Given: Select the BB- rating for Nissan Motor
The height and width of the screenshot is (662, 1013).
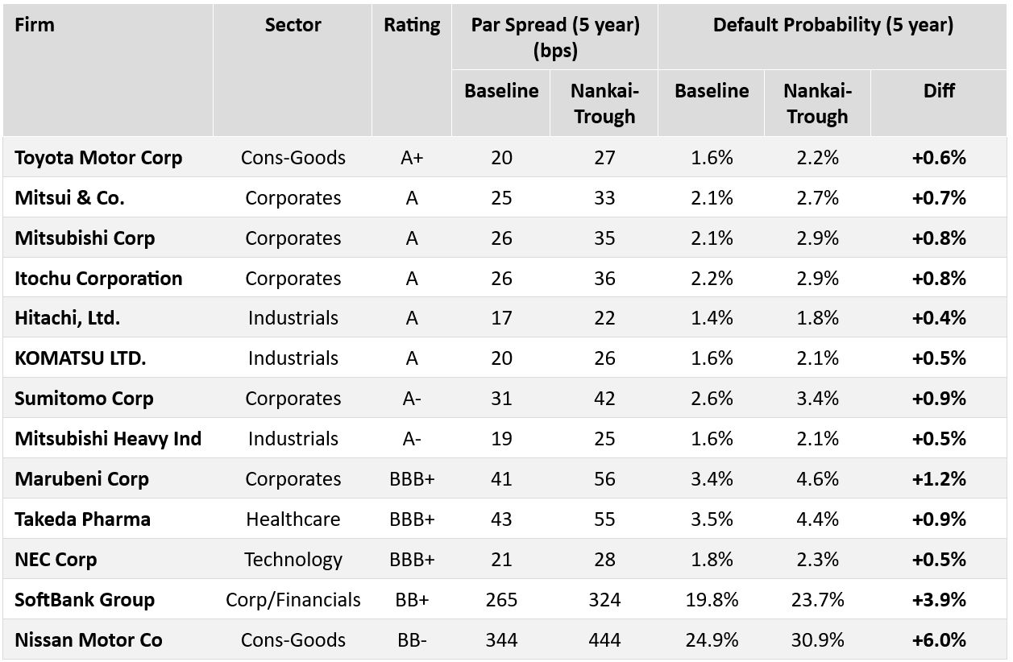Looking at the screenshot, I should [x=412, y=640].
